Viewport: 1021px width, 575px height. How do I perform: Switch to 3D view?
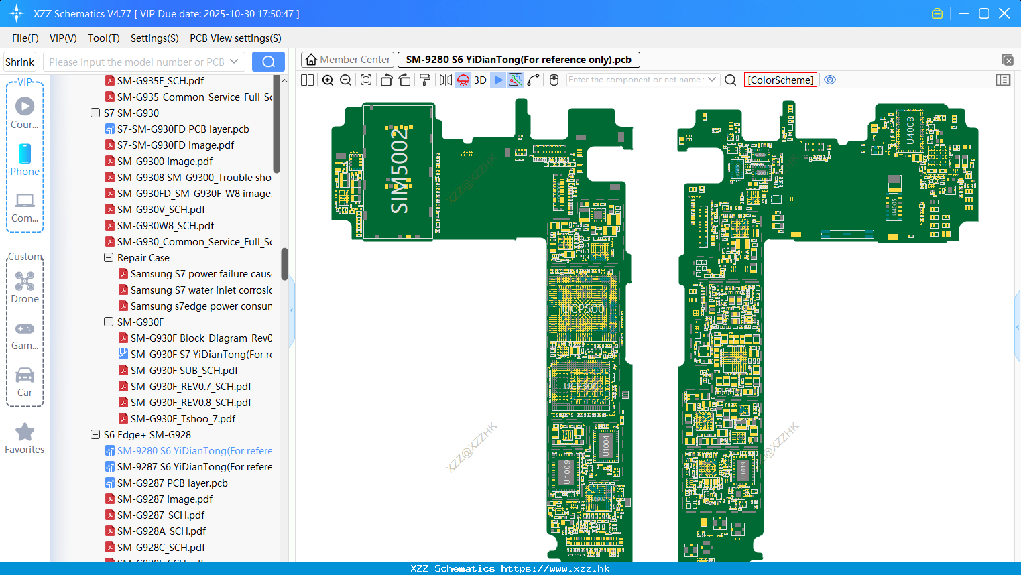480,80
